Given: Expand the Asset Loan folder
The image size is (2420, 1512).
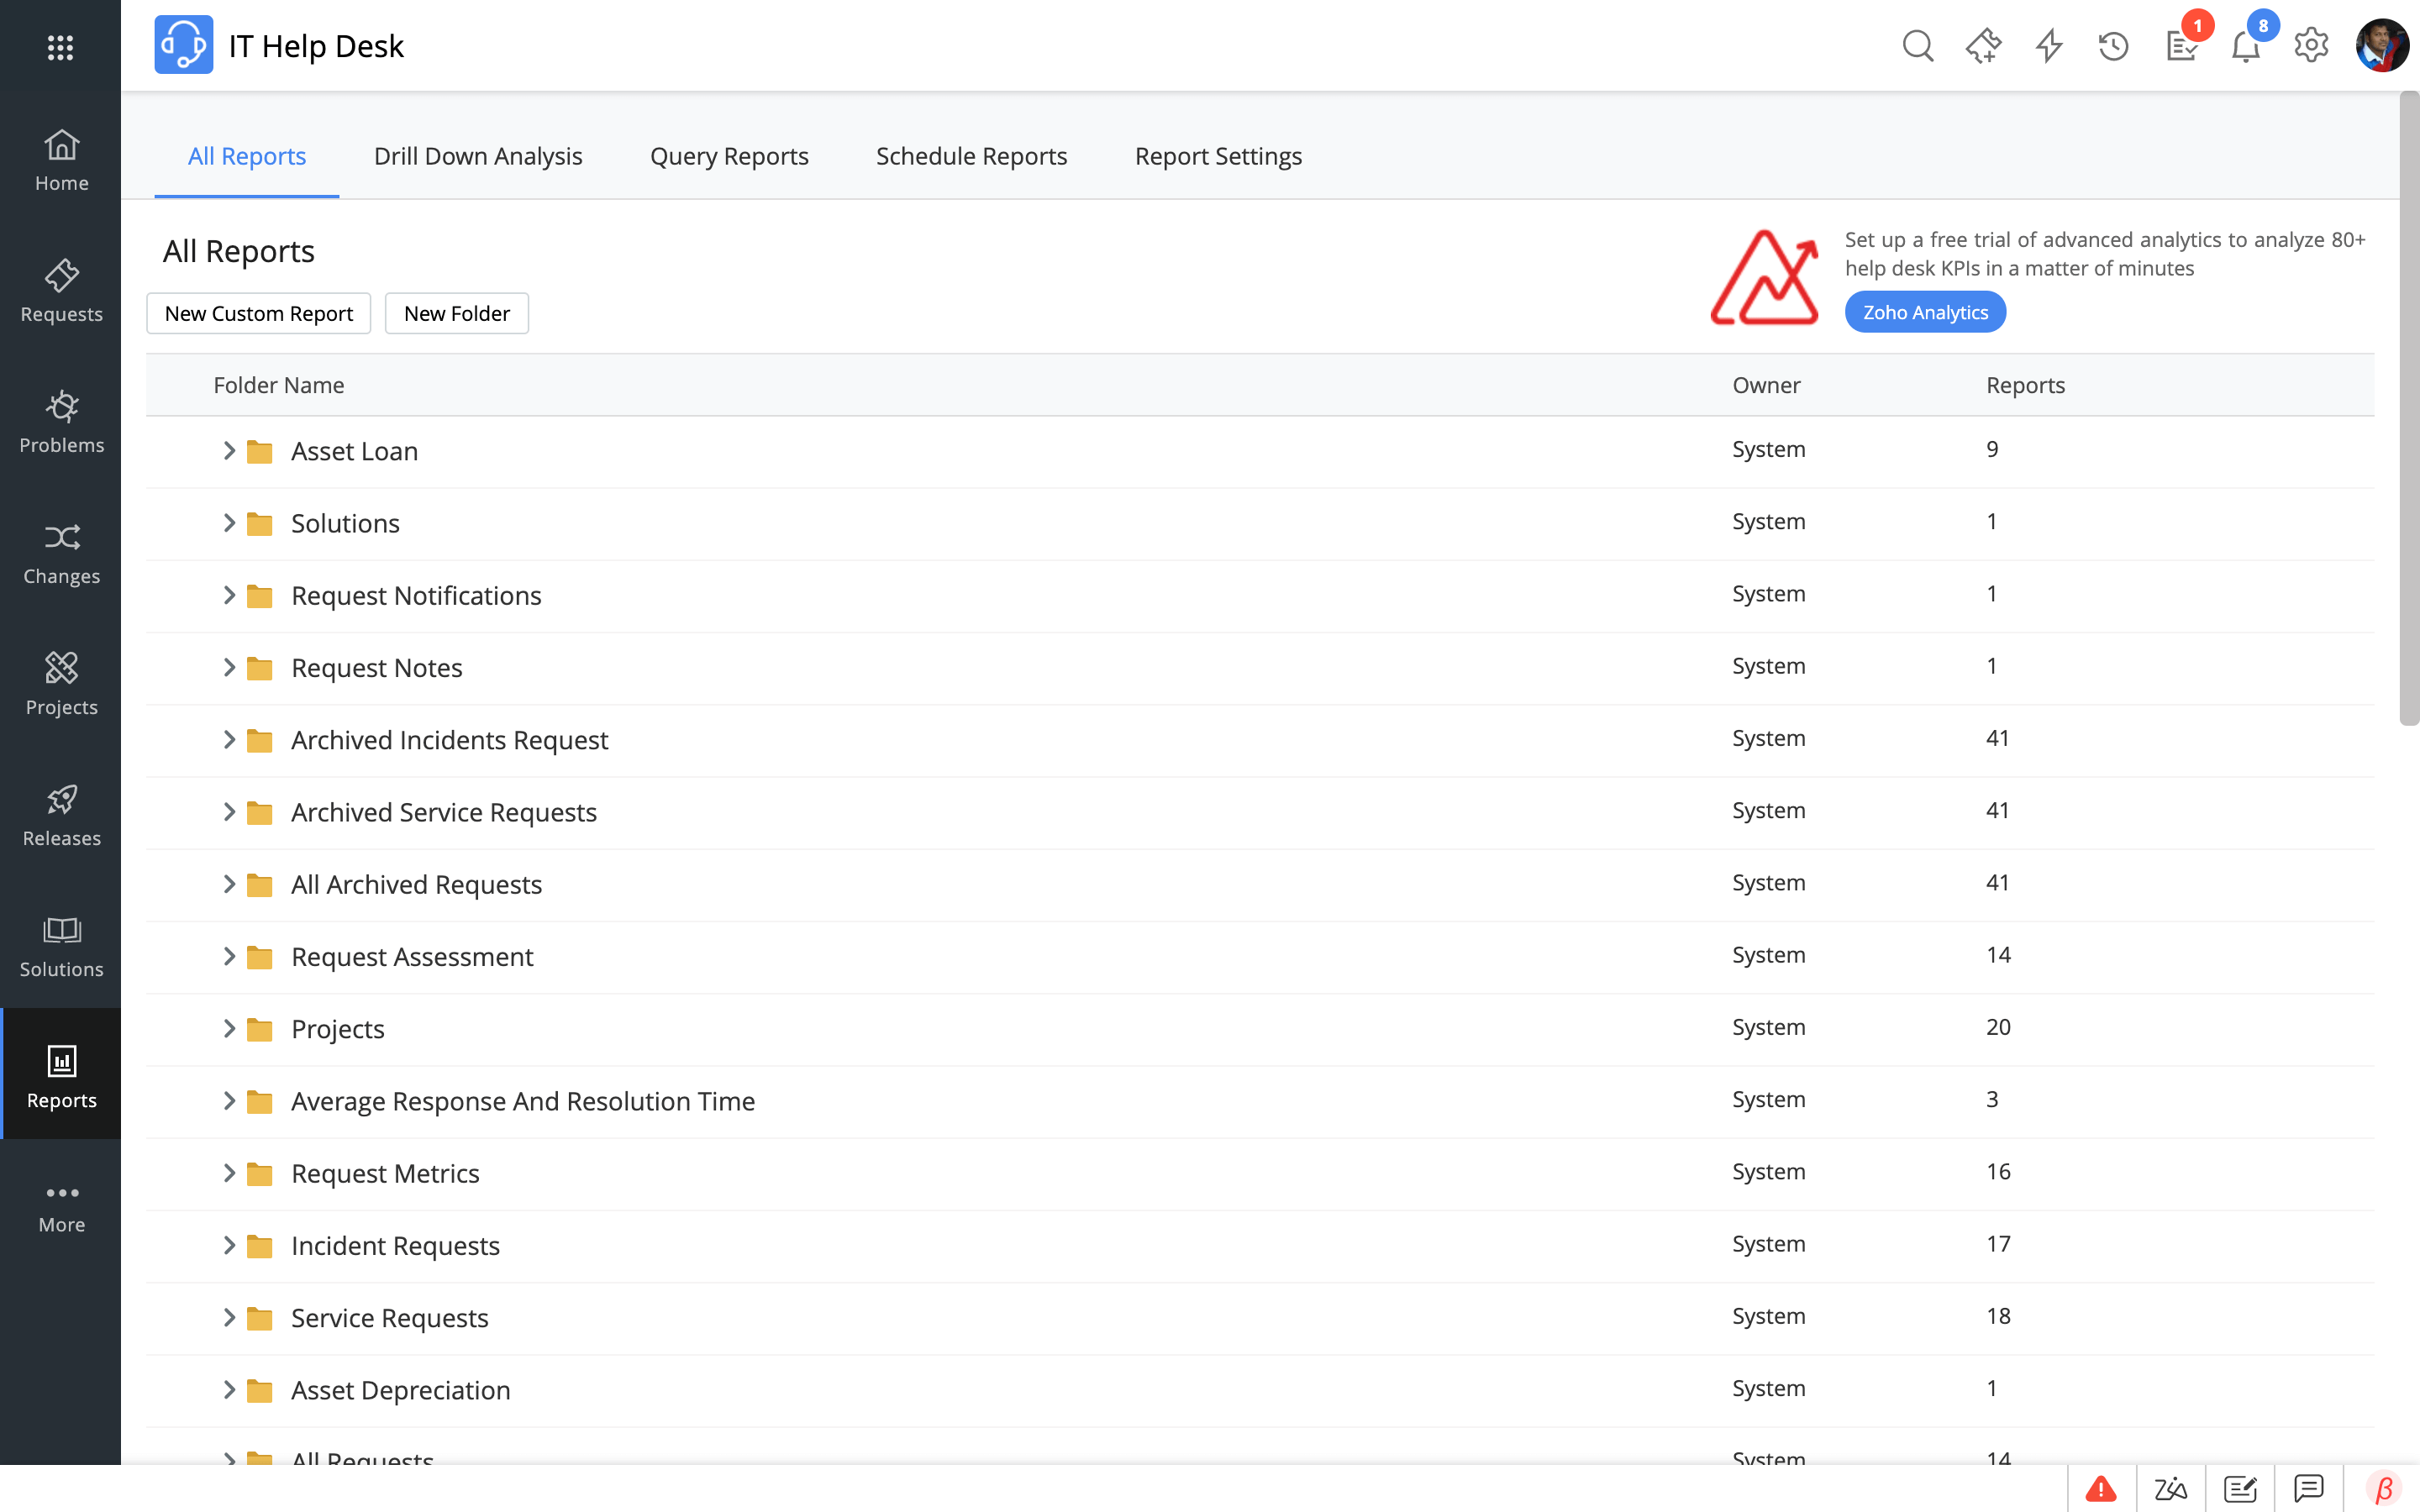Looking at the screenshot, I should 229,451.
